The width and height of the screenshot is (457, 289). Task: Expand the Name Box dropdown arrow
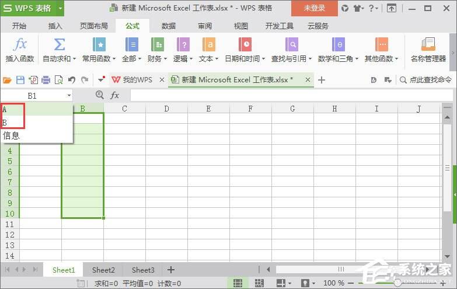pos(69,95)
